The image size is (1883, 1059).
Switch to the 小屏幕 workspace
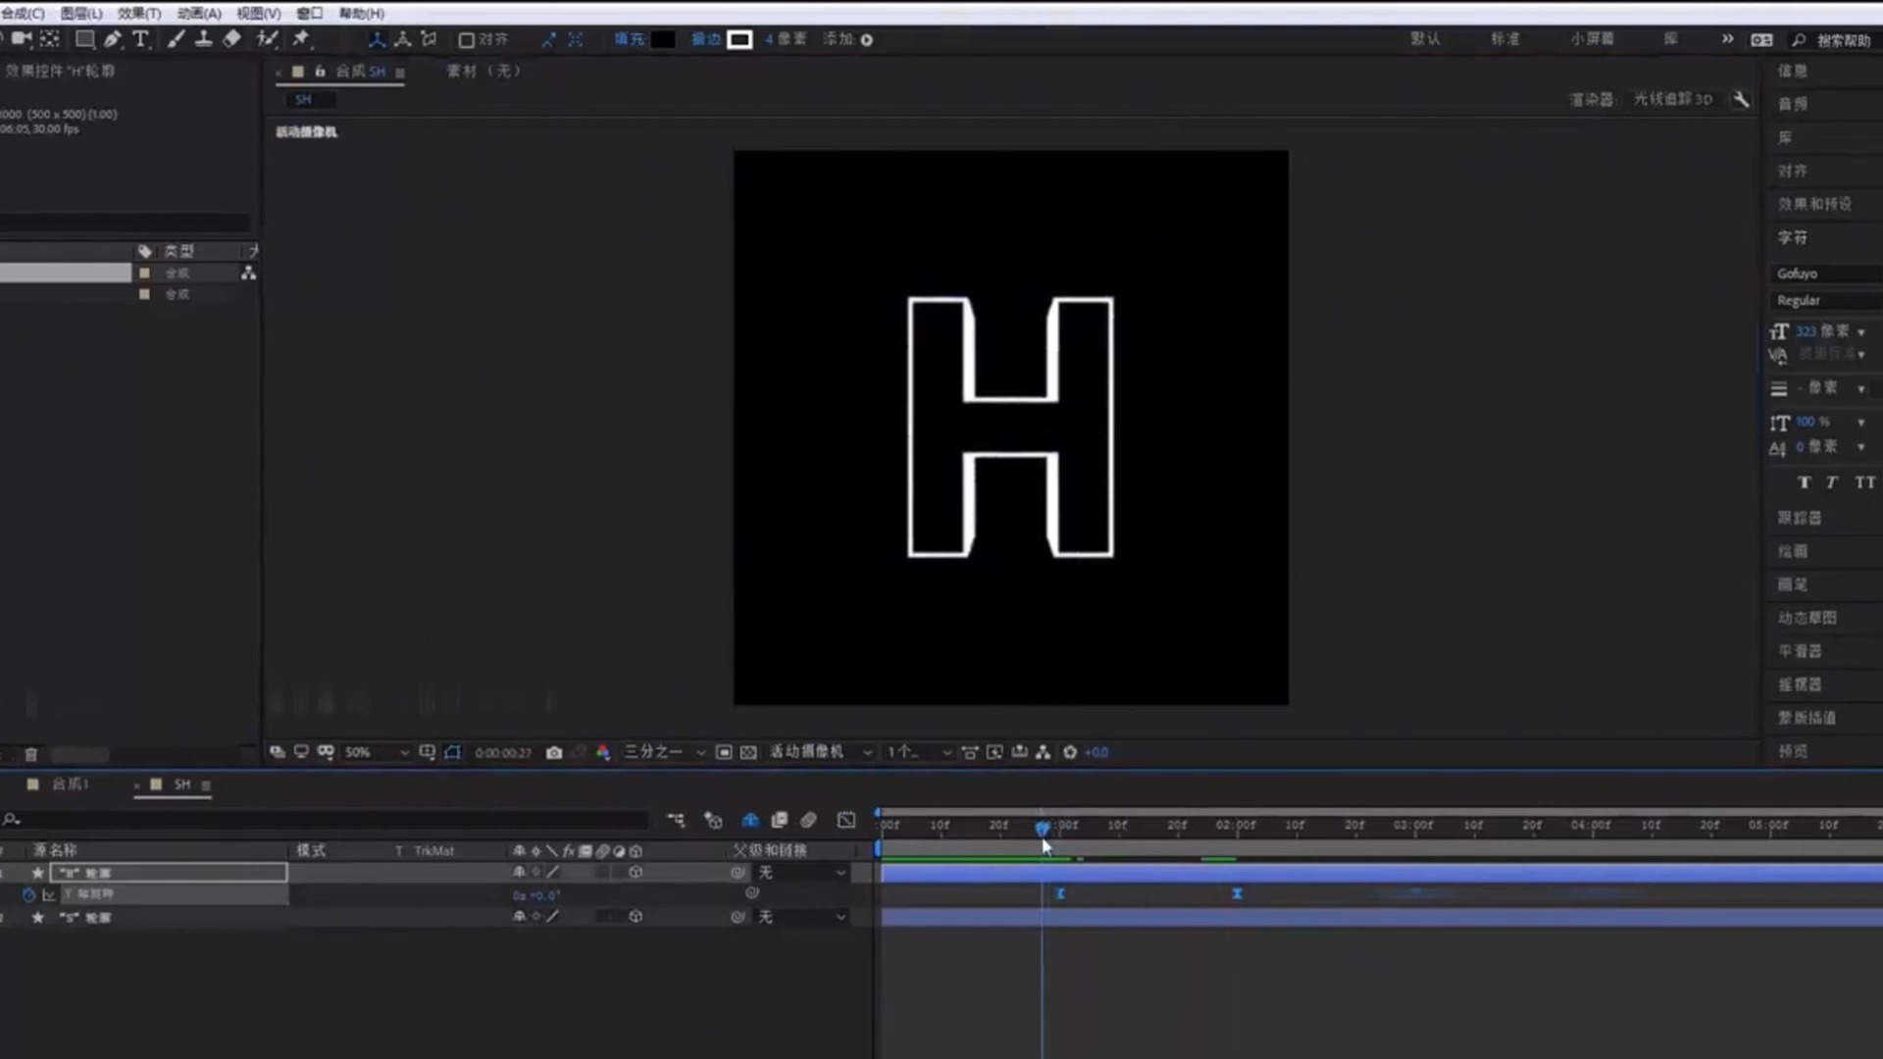tap(1593, 39)
